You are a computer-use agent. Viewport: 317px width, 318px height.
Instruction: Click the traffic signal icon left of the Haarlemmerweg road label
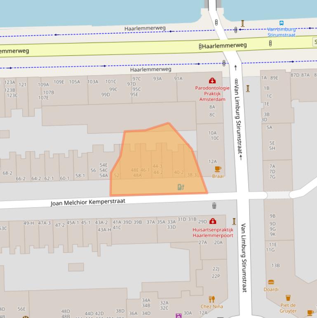200,47
